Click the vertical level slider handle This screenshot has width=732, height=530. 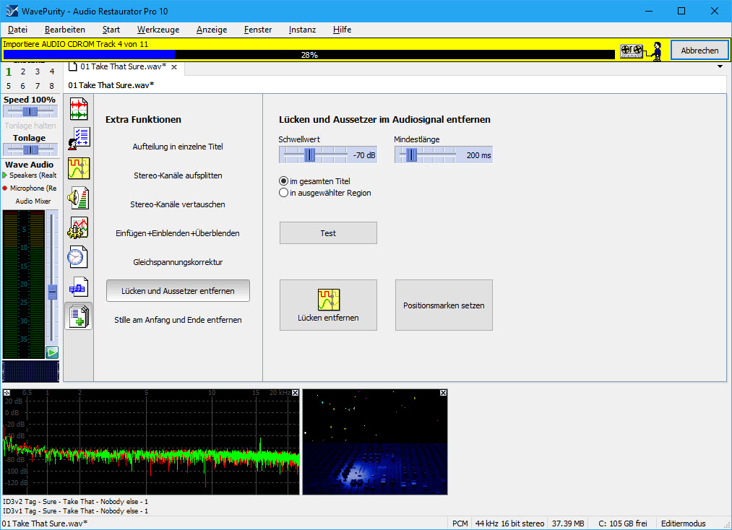(x=52, y=292)
